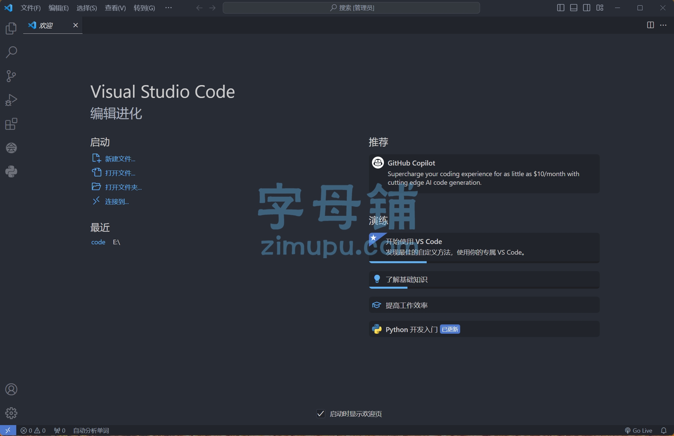Expand the 了解基础知识 walkthrough
674x436 pixels.
click(484, 280)
